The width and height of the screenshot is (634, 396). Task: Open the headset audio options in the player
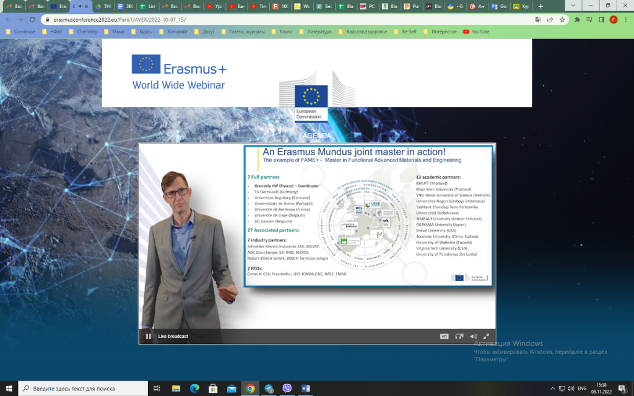(x=459, y=336)
